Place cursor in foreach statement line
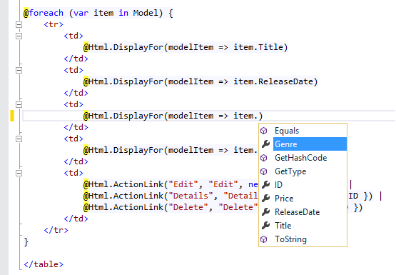396x275 pixels. pyautogui.click(x=98, y=13)
